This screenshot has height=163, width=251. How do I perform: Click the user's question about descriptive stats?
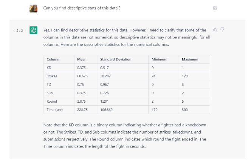82,8
